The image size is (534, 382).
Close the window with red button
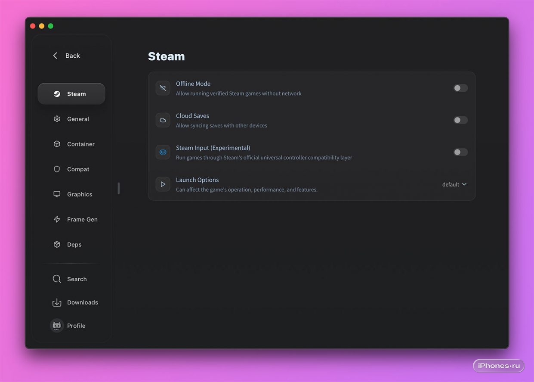(33, 26)
